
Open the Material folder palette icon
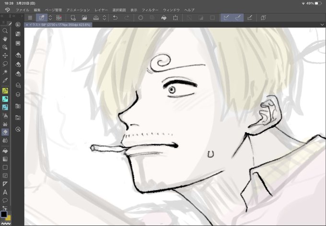(x=18, y=106)
